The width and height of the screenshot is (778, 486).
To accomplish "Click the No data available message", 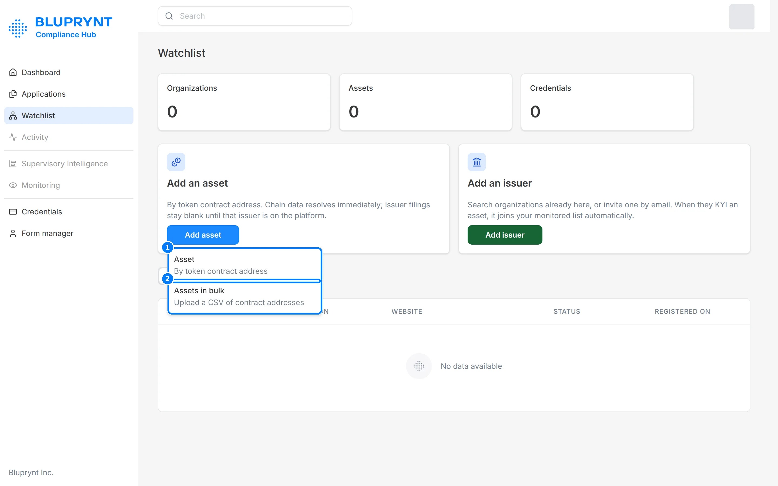I will tap(471, 366).
